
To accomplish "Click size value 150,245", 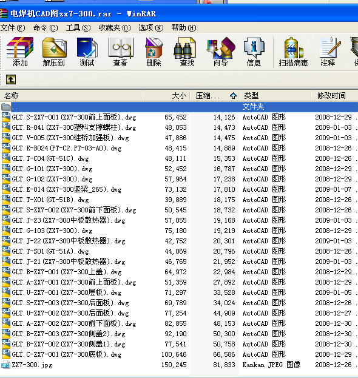I will pos(174,365).
